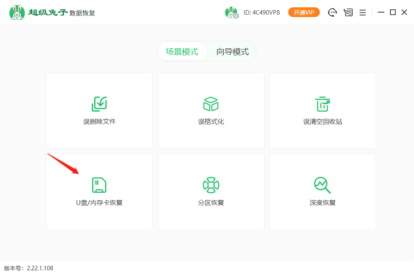Viewport: 414px width, 276px height.
Task: Click the user avatar rabbit icon
Action: [231, 13]
